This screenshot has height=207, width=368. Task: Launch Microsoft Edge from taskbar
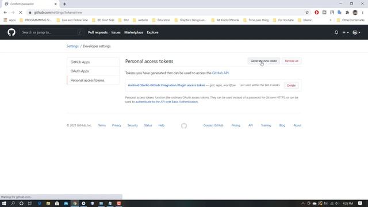(x=40, y=203)
